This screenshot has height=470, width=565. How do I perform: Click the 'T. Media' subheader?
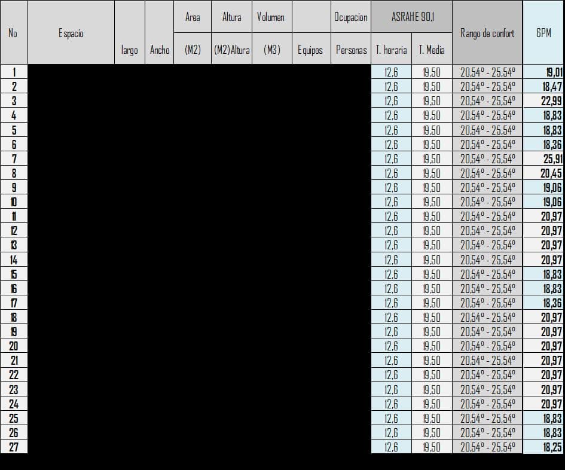click(432, 48)
